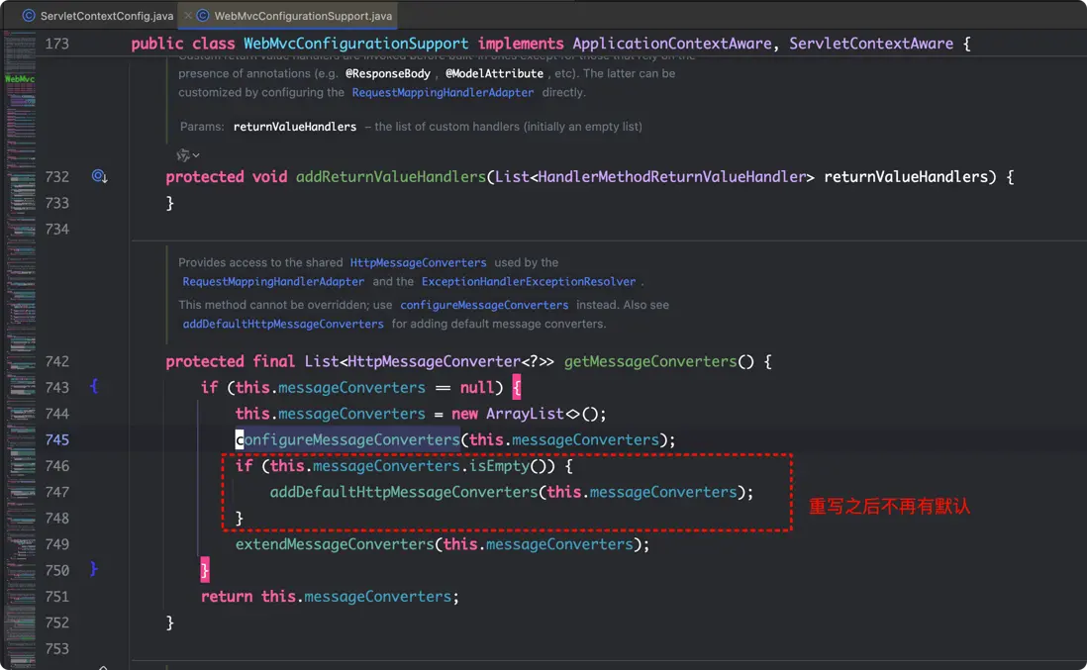Click line number 745 in the gutter
The height and width of the screenshot is (670, 1087).
pos(56,440)
